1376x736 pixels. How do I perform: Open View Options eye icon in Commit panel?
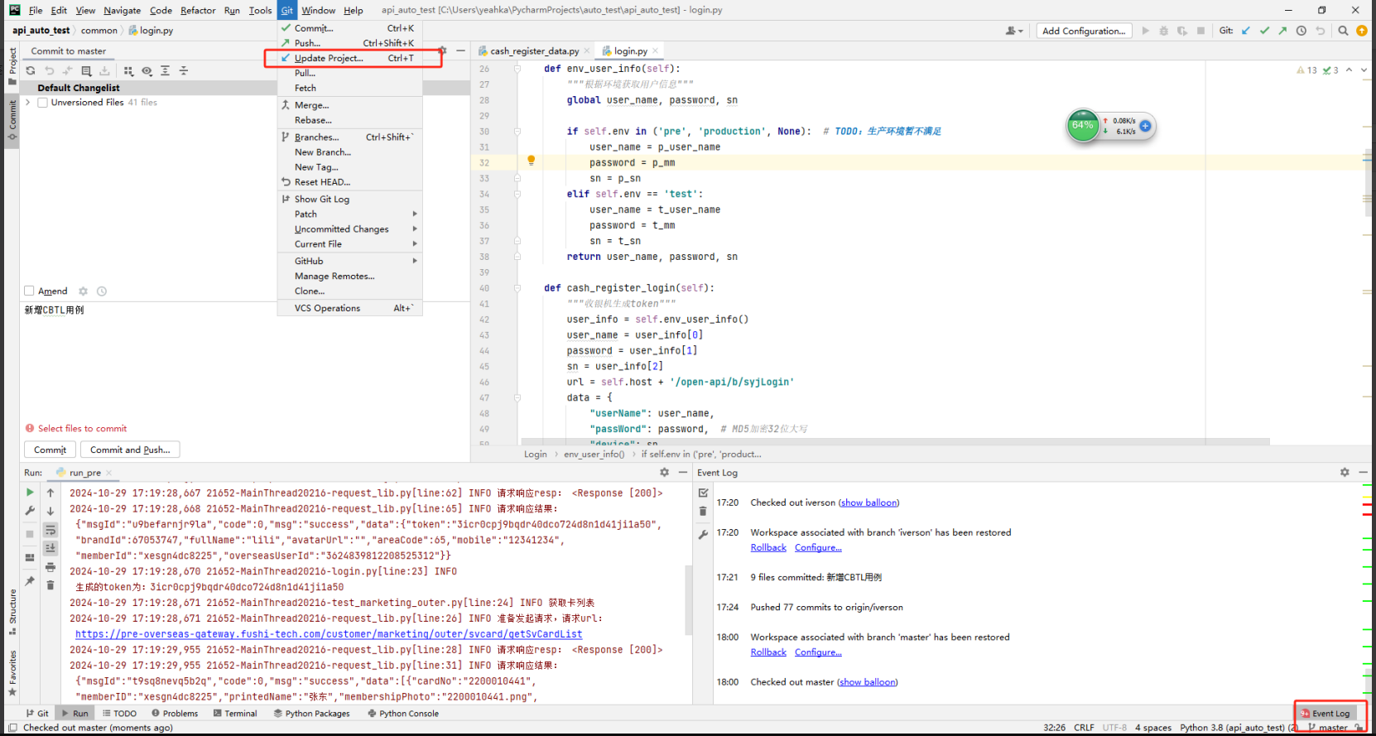(147, 71)
